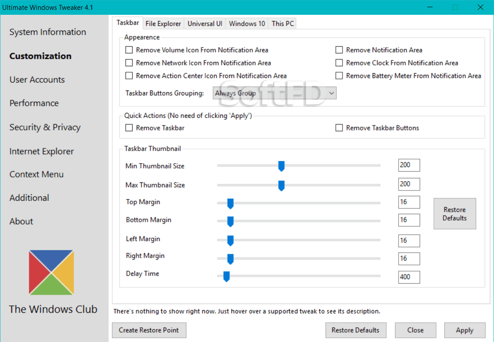Go to Internet Explorer section
Viewport: 494px width, 342px height.
pos(42,152)
